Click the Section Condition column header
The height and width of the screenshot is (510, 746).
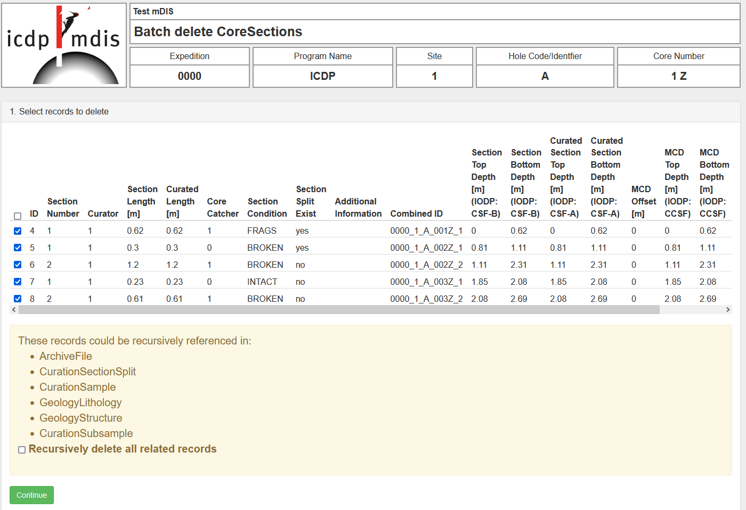(x=267, y=208)
